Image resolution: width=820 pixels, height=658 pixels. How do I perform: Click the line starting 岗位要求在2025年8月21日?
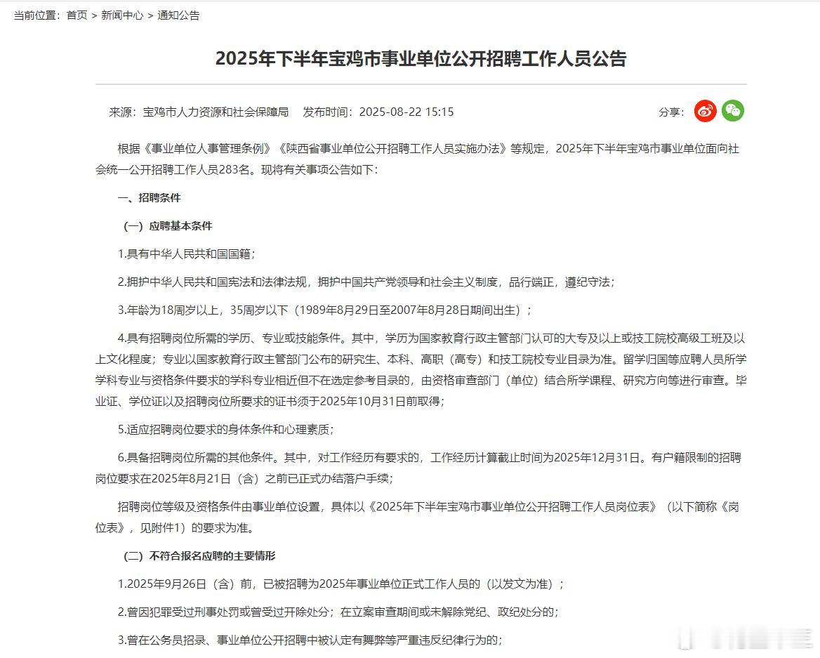coord(244,479)
